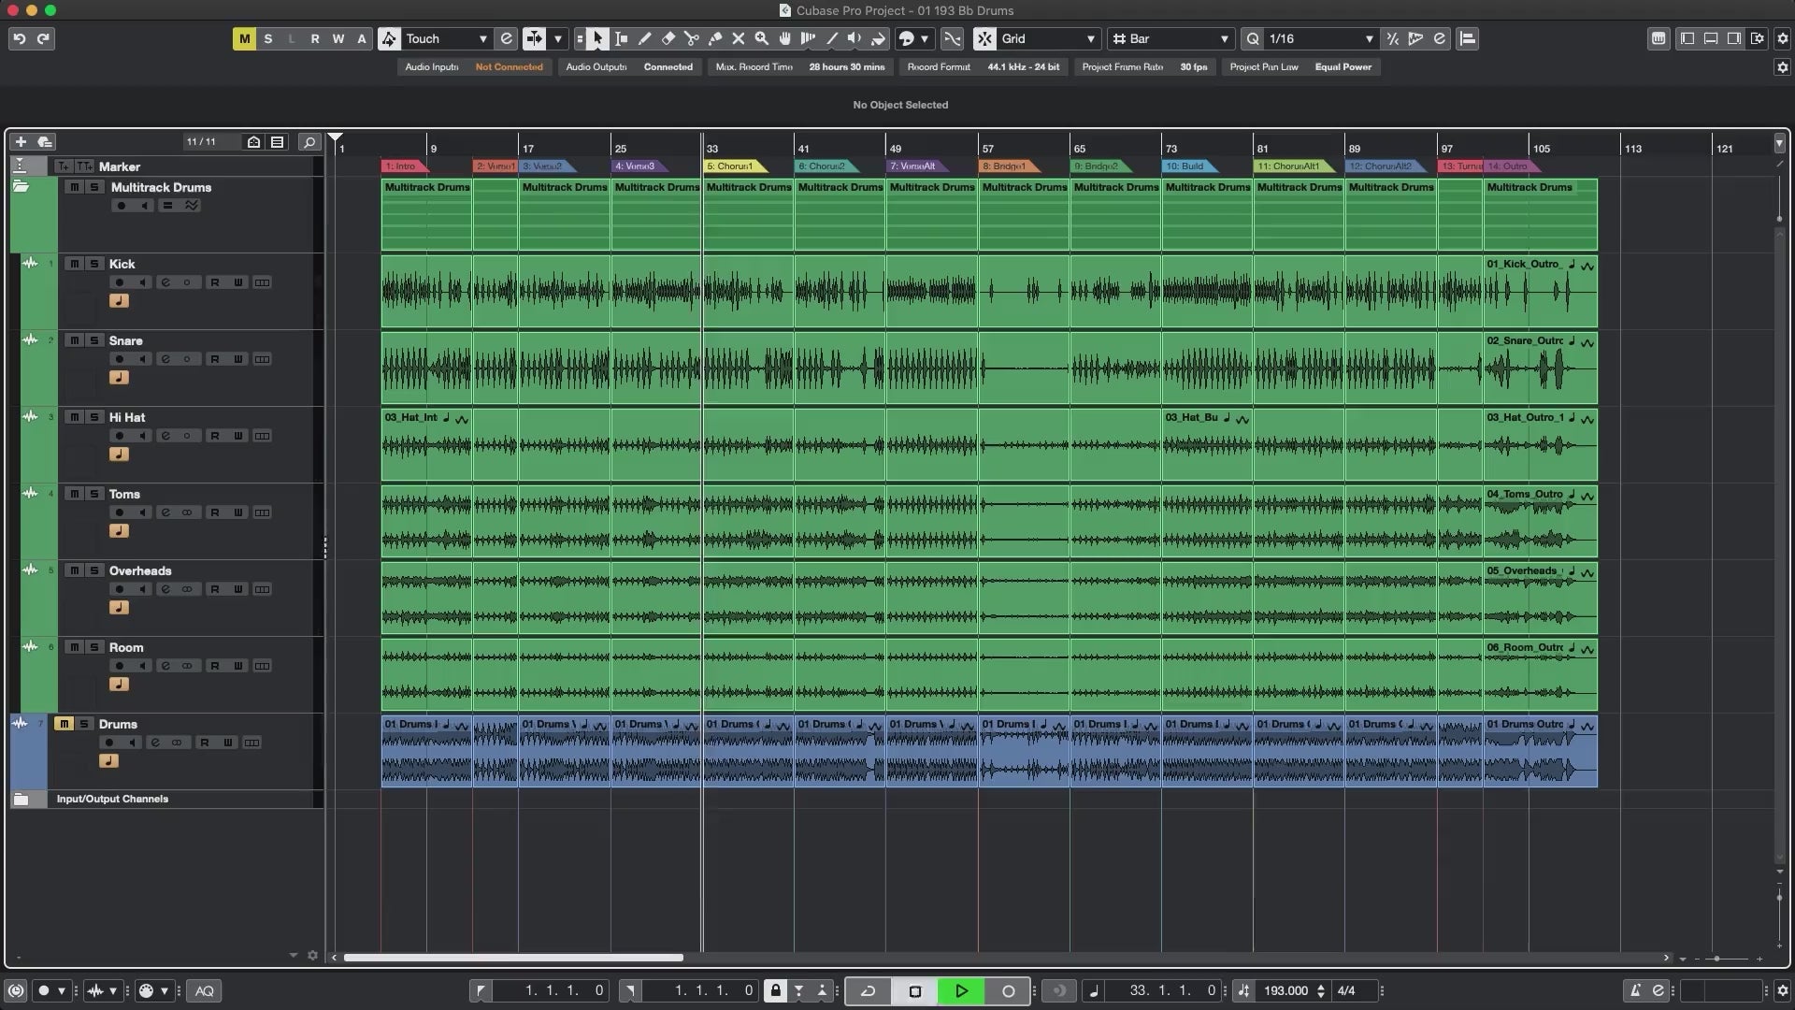Open the AQ adjust quantize button
Viewport: 1795px width, 1010px height.
(x=204, y=990)
